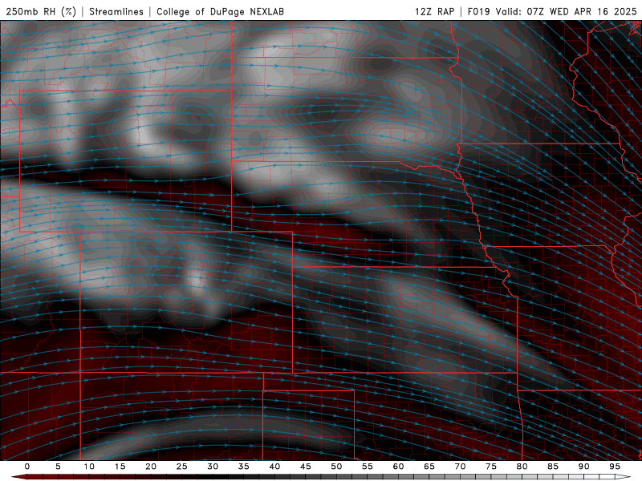Select the "F019" forecast hour text
This screenshot has height=481, width=642.
click(x=478, y=11)
